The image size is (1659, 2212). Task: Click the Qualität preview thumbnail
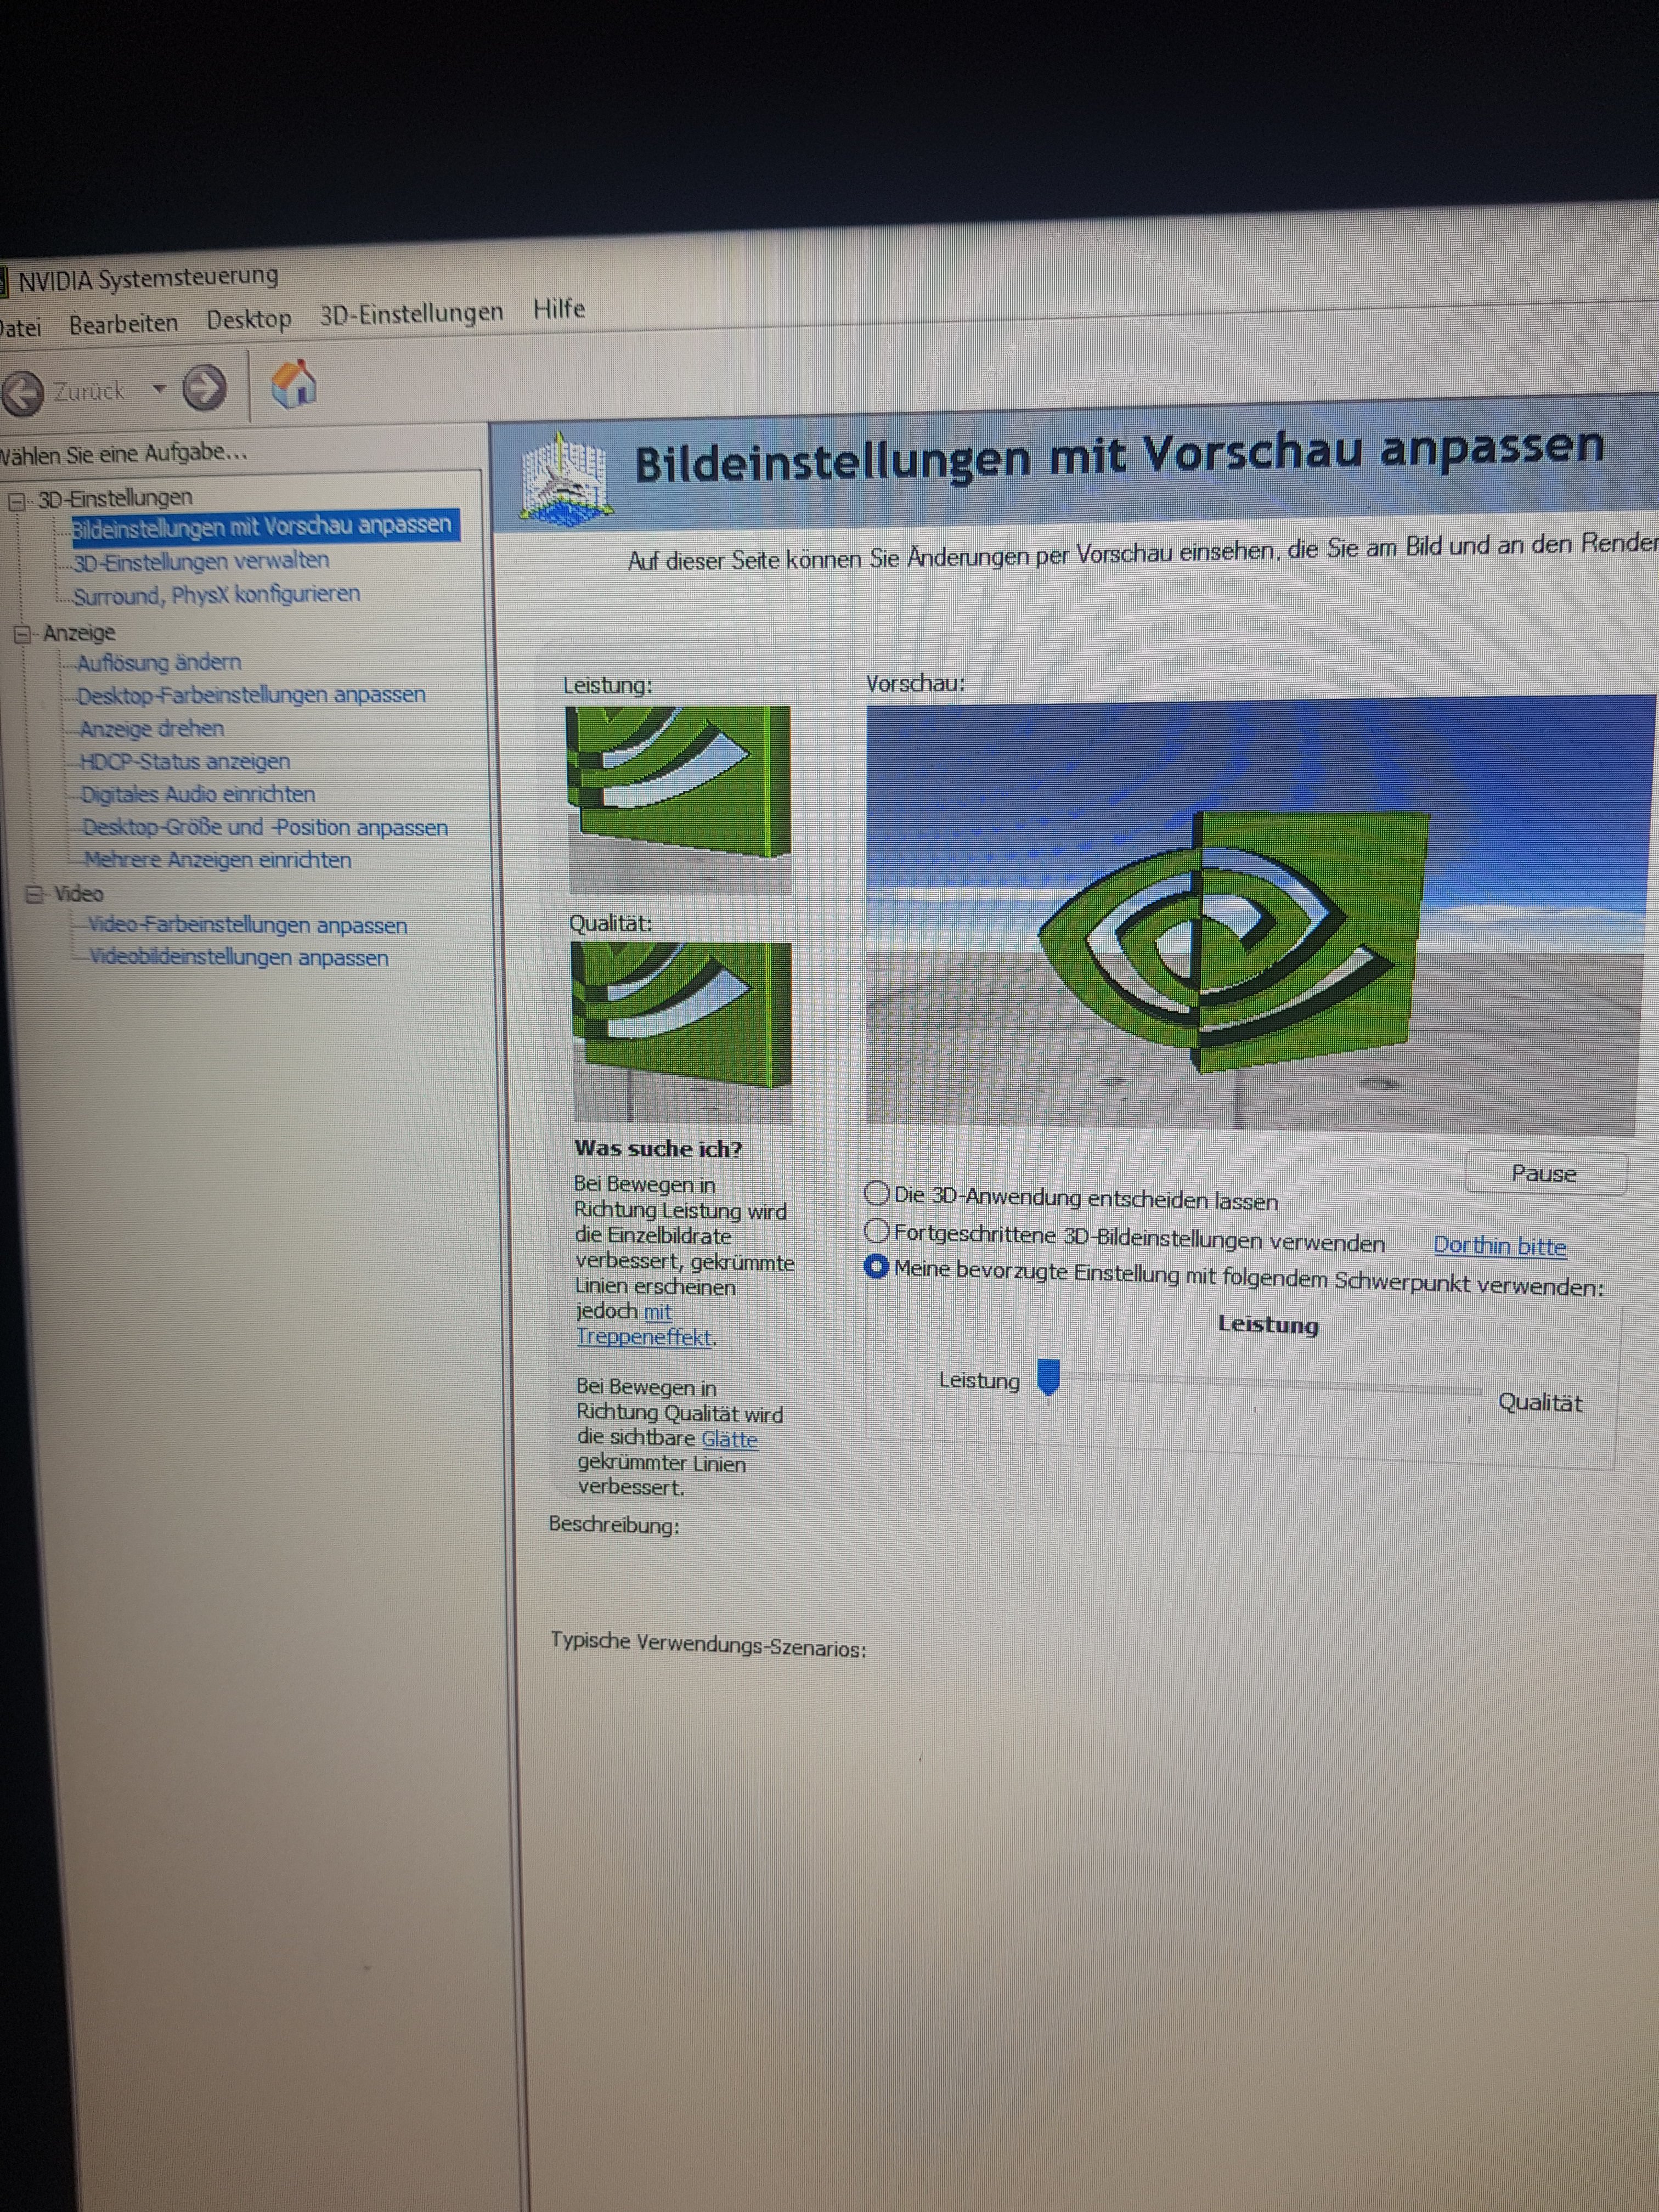pos(682,1031)
